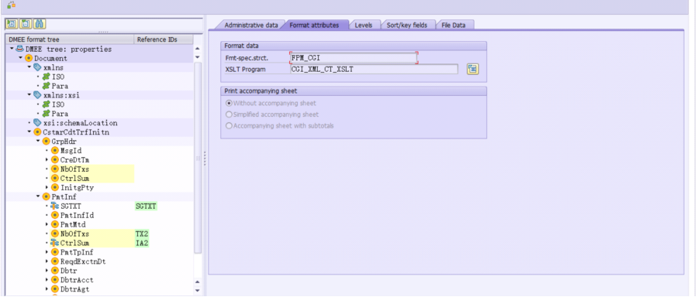Click the tree scrollbar bottom down arrow
The height and width of the screenshot is (297, 697).
click(x=198, y=291)
